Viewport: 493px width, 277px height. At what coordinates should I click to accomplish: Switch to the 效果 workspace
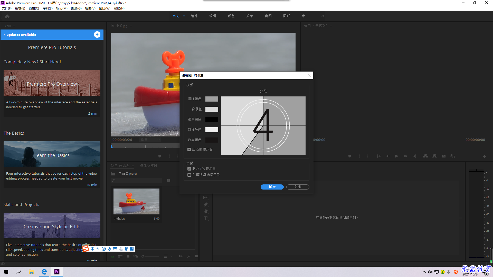(250, 16)
